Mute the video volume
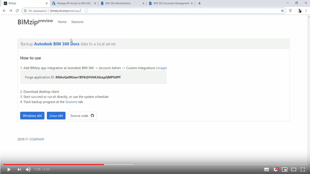 [x=28, y=169]
